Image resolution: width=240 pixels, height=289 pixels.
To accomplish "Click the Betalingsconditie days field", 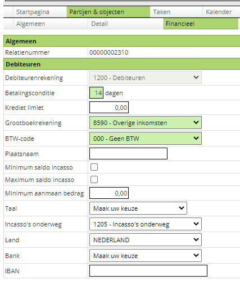I will pyautogui.click(x=96, y=93).
